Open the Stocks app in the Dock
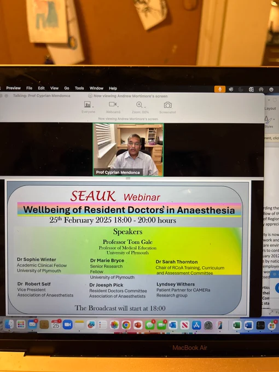Screen dimensions: 279x372 (260, 326)
